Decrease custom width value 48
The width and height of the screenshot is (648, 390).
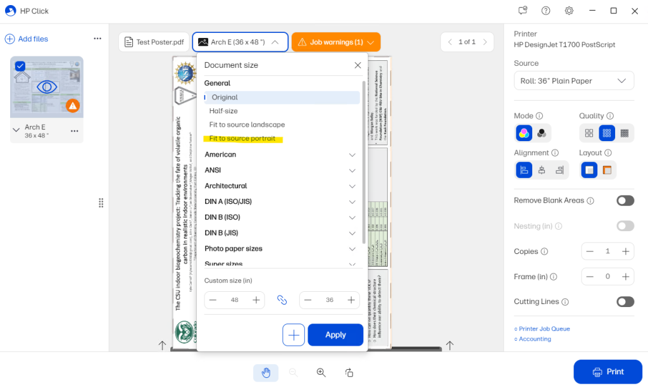click(x=213, y=300)
